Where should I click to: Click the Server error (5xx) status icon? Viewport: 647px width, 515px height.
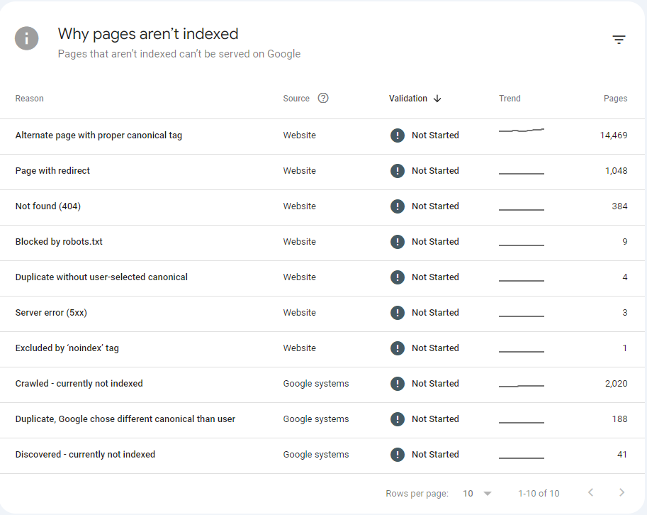click(x=398, y=313)
